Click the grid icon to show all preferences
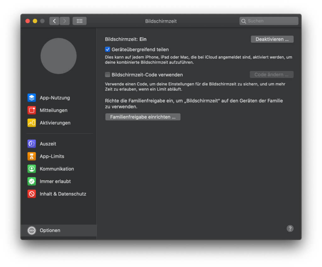The height and width of the screenshot is (267, 322). 80,21
